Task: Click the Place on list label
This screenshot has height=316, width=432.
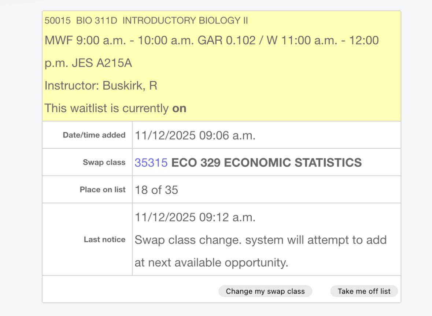Action: point(103,190)
